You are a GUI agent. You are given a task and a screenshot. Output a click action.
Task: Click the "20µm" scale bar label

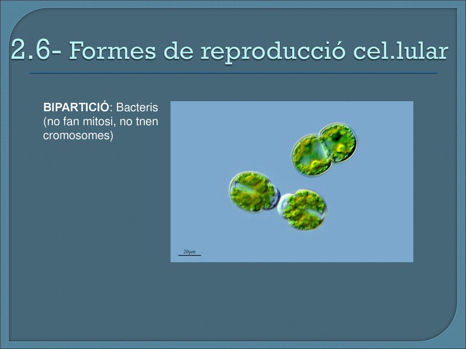coord(189,252)
